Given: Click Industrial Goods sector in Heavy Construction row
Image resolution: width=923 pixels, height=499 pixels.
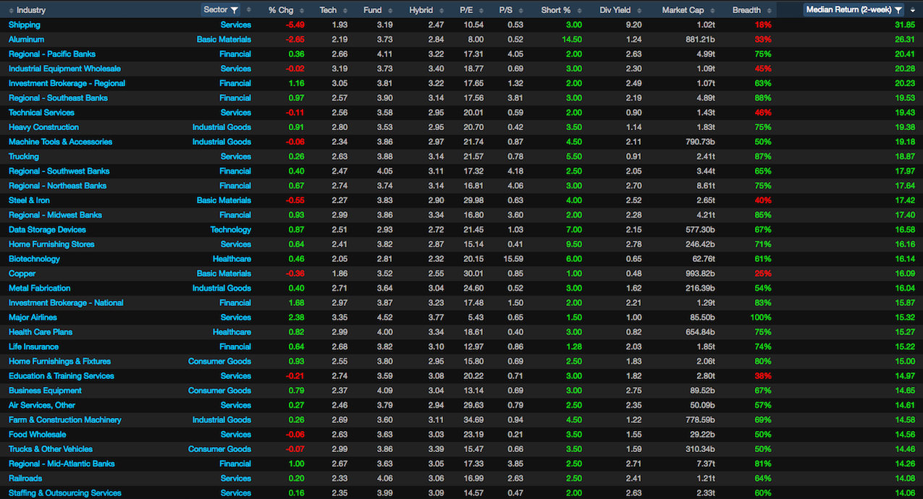Looking at the screenshot, I should point(222,127).
